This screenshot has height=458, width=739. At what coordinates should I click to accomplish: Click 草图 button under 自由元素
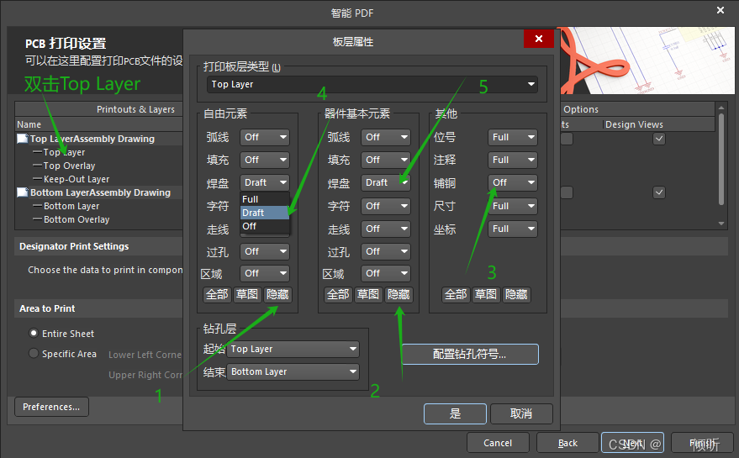pos(247,294)
